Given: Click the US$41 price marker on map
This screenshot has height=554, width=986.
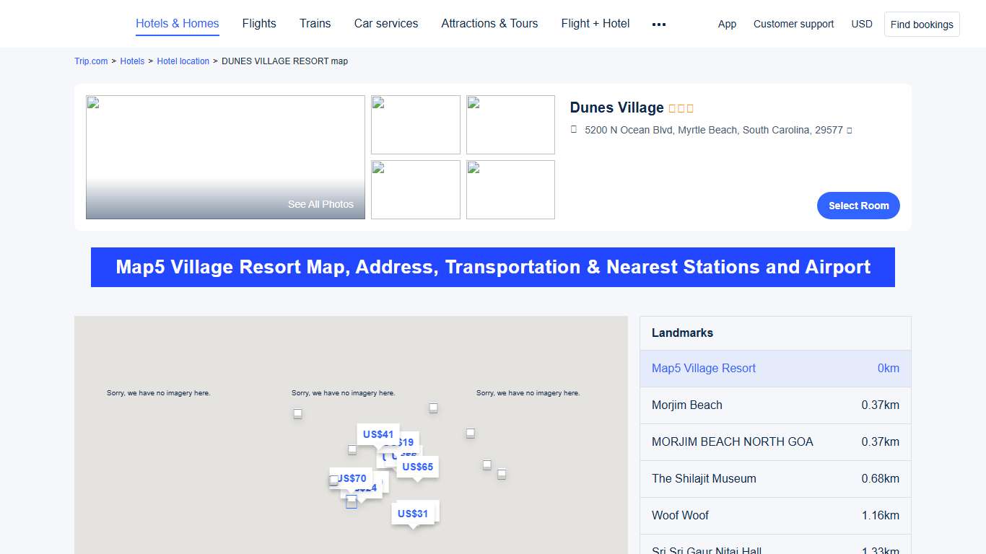Looking at the screenshot, I should [378, 434].
